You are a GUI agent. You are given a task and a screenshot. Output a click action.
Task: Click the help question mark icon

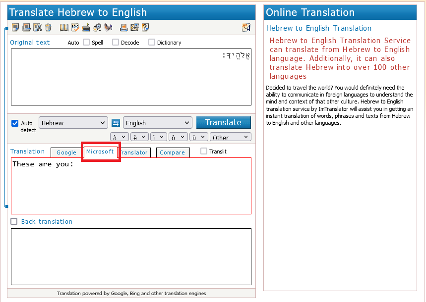(145, 28)
